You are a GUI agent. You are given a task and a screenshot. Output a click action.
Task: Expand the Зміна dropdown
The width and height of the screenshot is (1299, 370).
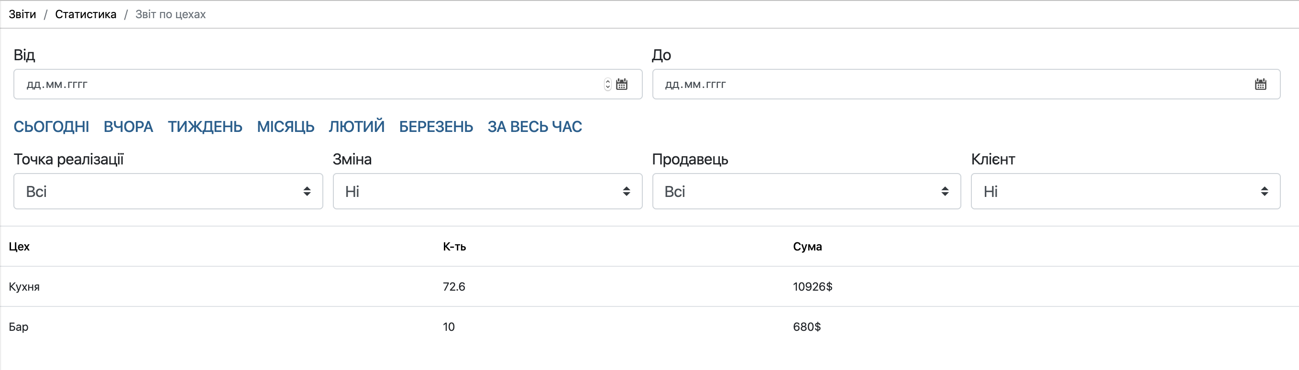pyautogui.click(x=487, y=191)
